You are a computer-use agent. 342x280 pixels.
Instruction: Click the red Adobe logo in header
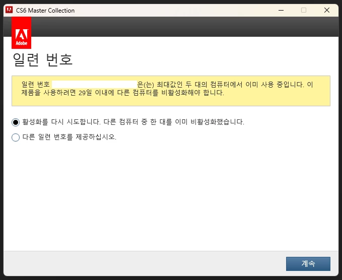21,33
